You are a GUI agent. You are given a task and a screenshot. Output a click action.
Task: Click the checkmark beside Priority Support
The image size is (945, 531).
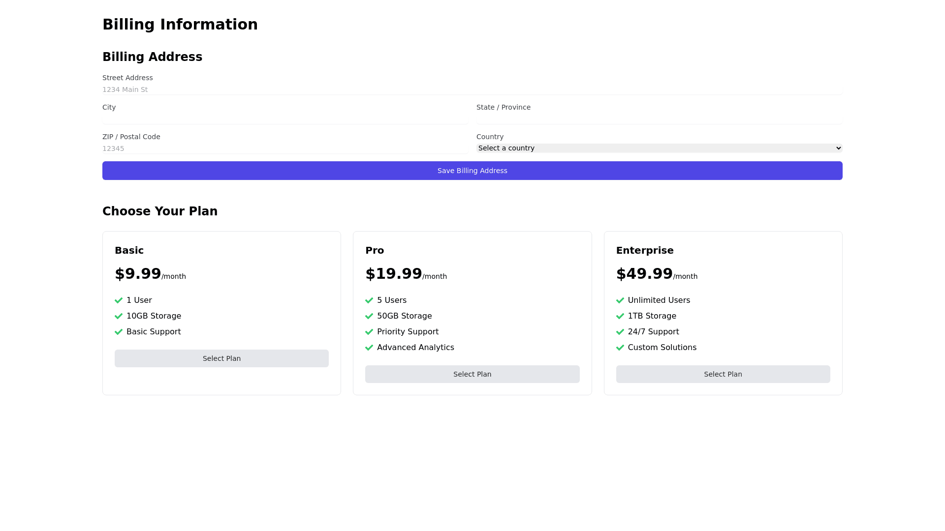(369, 332)
